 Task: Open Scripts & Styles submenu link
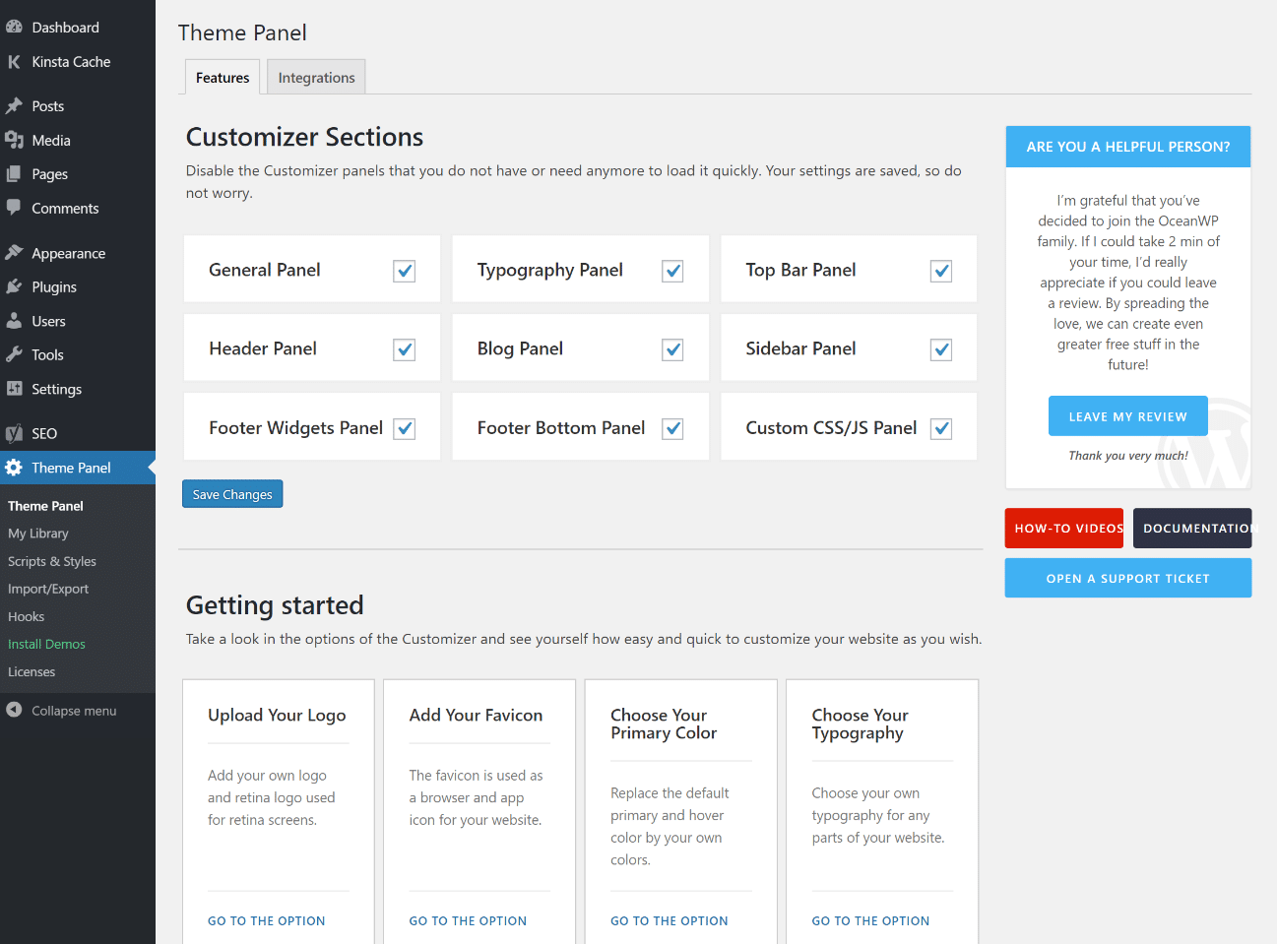52,561
